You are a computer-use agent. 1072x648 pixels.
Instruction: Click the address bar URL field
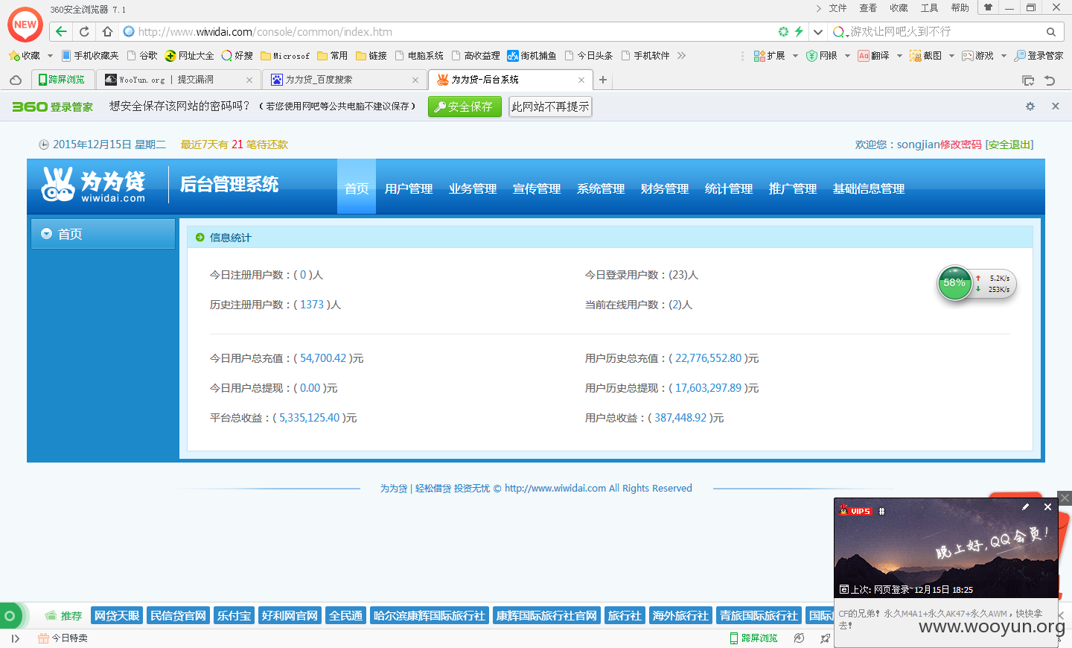coord(447,31)
